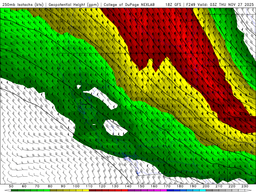Click the 180 label on the color scale
The height and width of the screenshot is (192, 256).
(180, 186)
